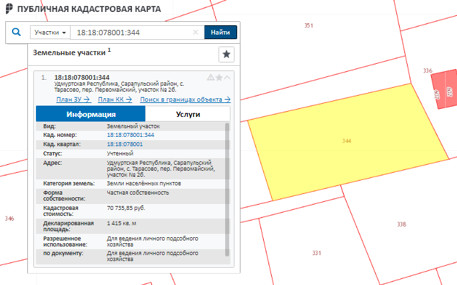Switch to the Услуги tab

[187, 114]
